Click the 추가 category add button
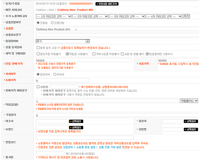Screen dimensions: 200x161 click(x=186, y=16)
